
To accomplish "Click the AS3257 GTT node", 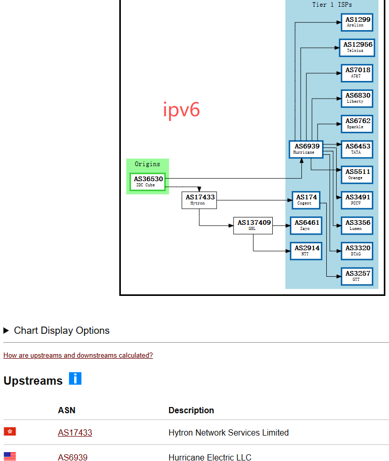I will coord(357,276).
